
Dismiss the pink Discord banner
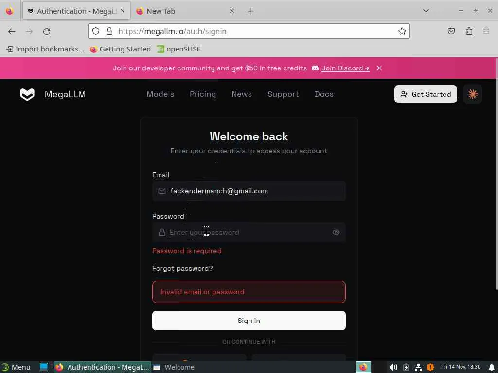[x=379, y=68]
